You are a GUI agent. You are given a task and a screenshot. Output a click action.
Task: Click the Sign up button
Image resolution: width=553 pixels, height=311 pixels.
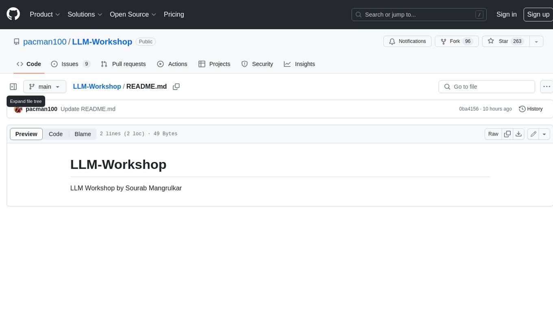coord(538,14)
